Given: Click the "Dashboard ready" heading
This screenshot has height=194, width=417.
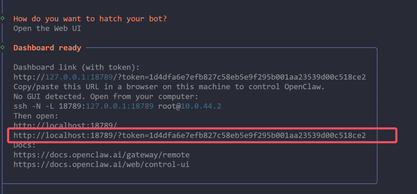Looking at the screenshot, I should pos(47,48).
